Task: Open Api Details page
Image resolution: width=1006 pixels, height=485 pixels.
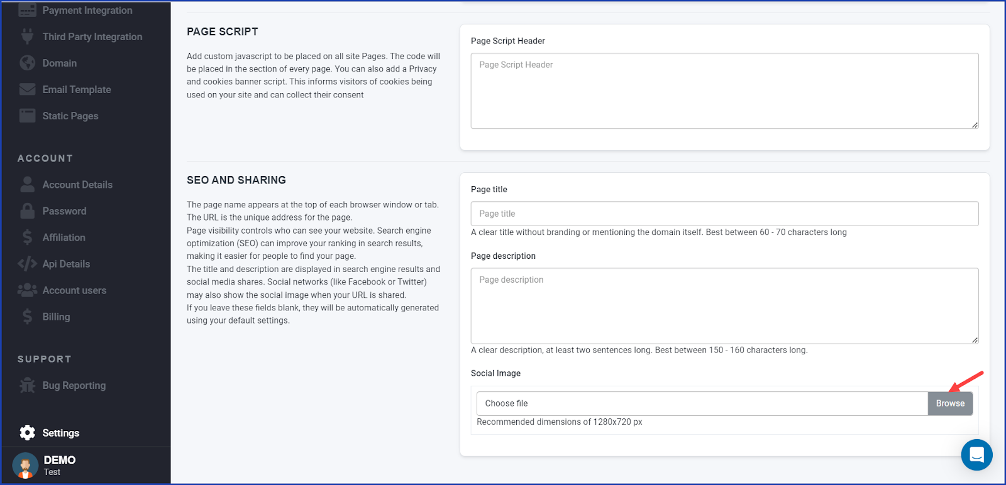Action: point(66,264)
